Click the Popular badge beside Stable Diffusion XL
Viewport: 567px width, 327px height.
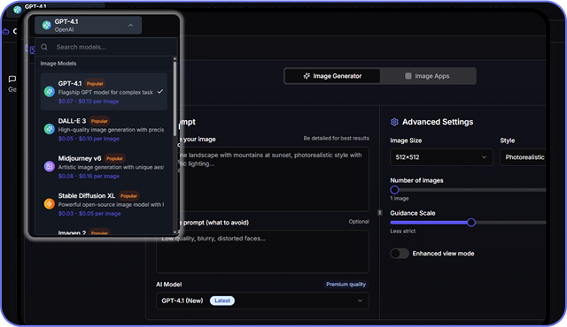128,196
